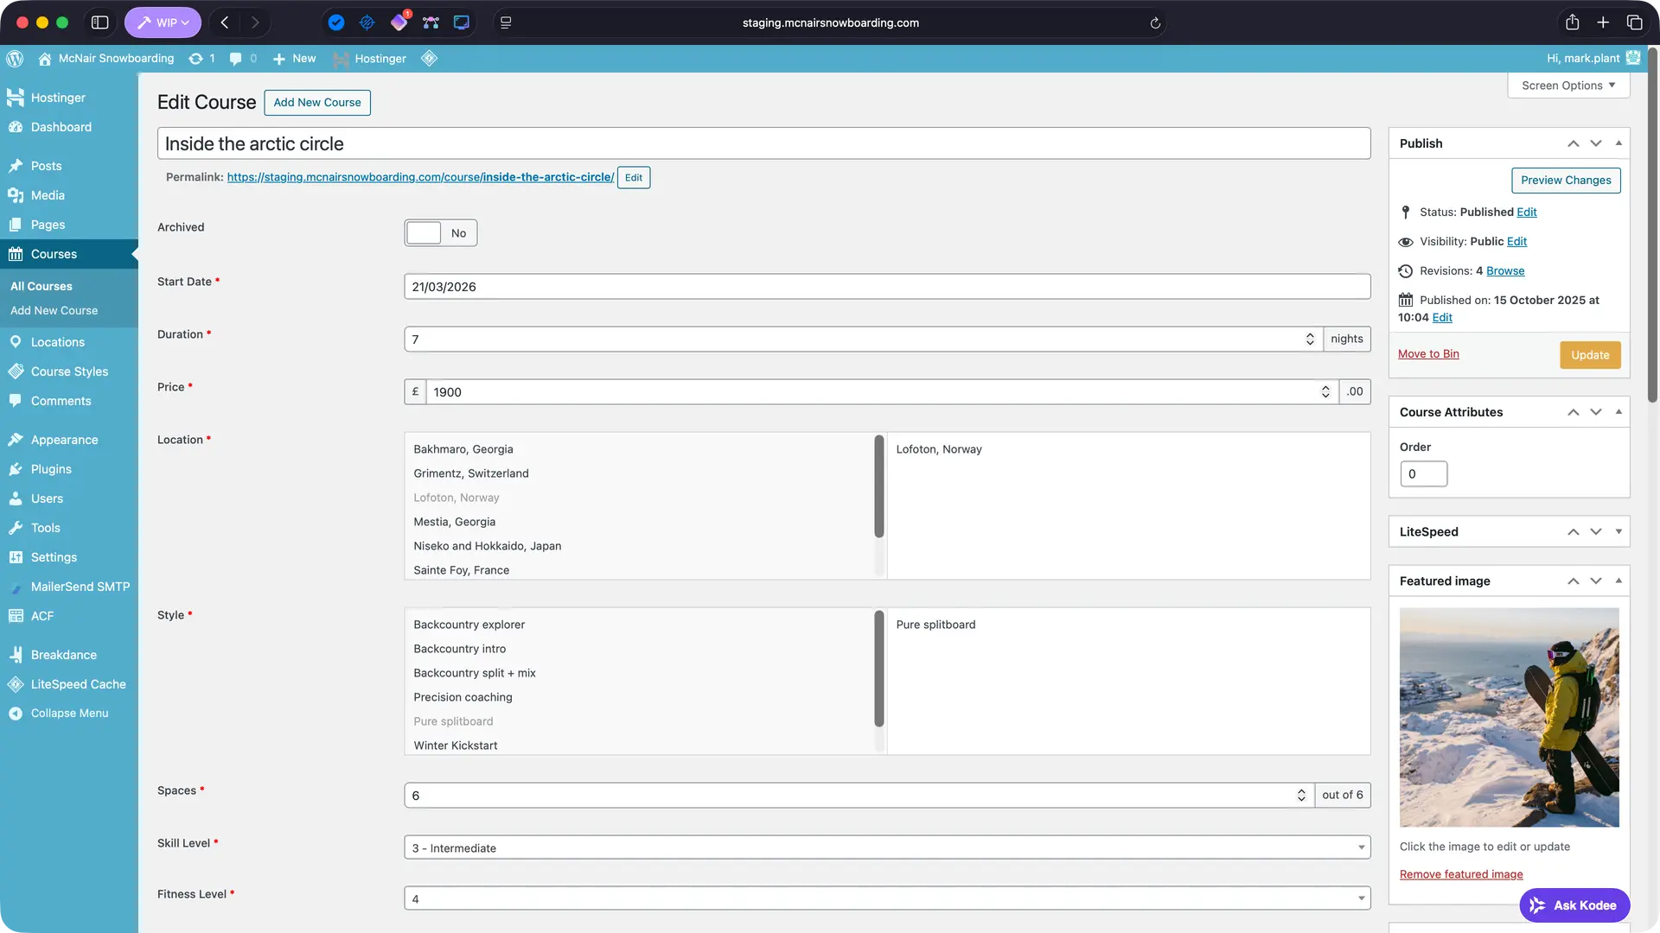Image resolution: width=1660 pixels, height=933 pixels.
Task: Open the browser share icon
Action: pos(1572,22)
